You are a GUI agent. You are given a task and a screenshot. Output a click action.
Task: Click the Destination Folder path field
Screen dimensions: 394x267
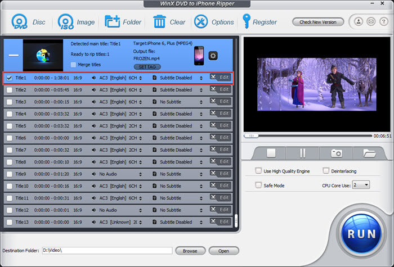(x=107, y=251)
